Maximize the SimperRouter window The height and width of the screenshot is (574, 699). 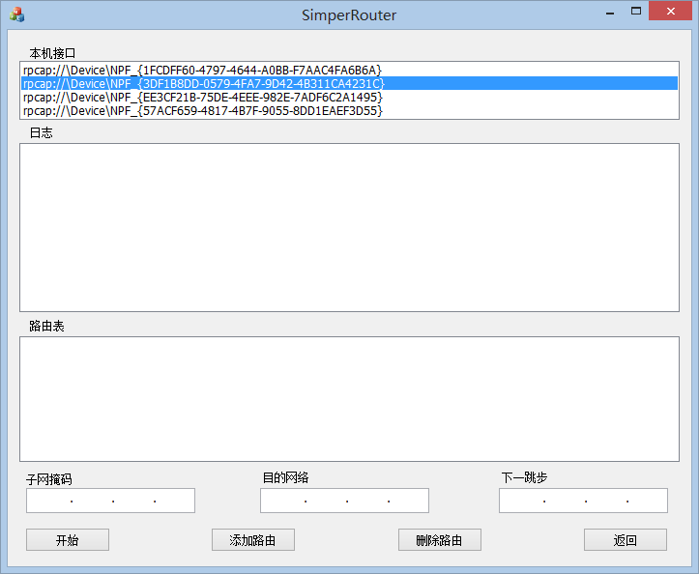636,12
